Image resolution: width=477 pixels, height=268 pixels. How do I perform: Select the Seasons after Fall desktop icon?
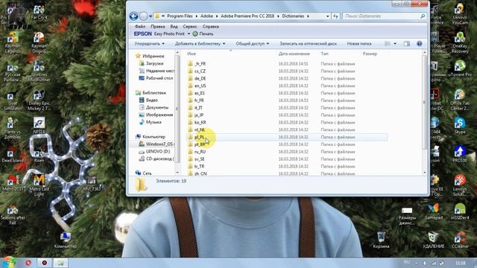(x=13, y=214)
